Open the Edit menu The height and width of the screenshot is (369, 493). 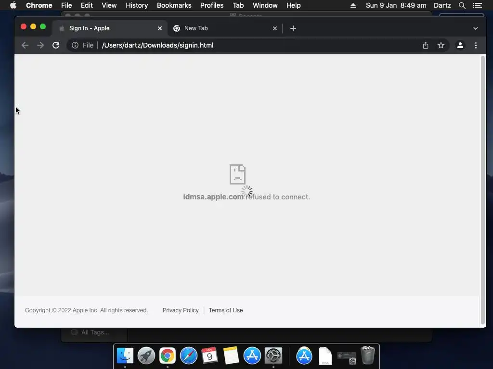(87, 5)
